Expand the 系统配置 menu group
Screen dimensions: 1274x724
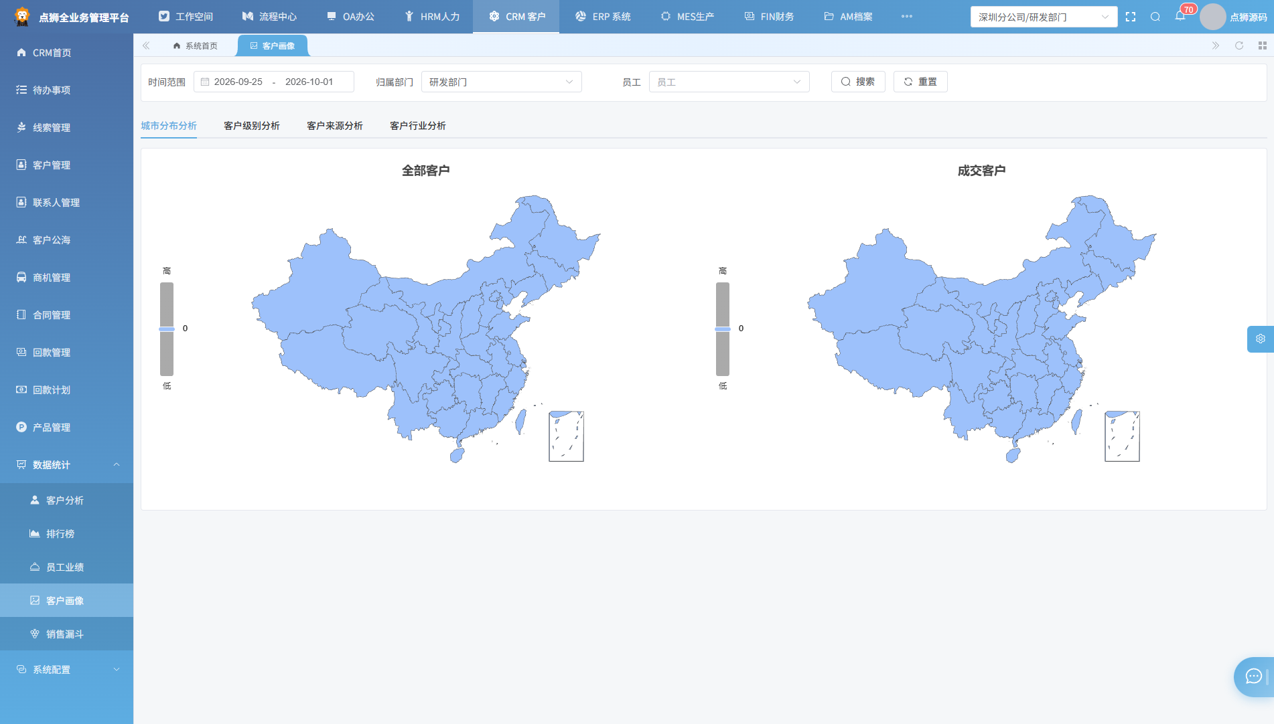[67, 669]
